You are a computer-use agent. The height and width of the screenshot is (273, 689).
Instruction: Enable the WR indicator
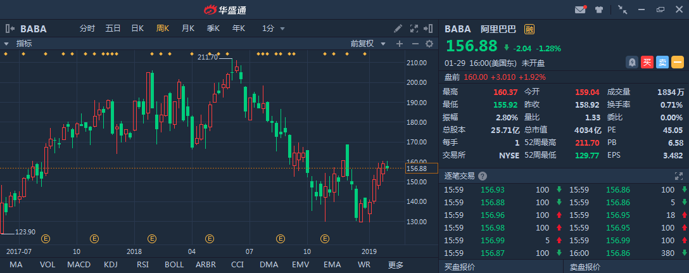(364, 265)
